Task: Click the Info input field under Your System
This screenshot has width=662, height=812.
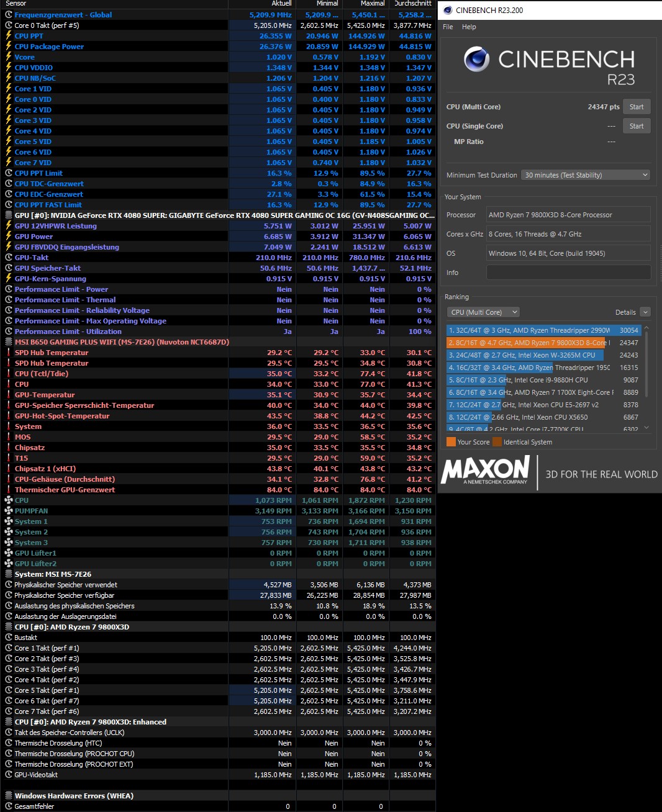Action: click(x=568, y=272)
